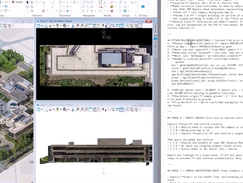Image resolution: width=243 pixels, height=183 pixels.
Task: Adjust view brightness in View 2 toolbar
Action: tap(50, 26)
